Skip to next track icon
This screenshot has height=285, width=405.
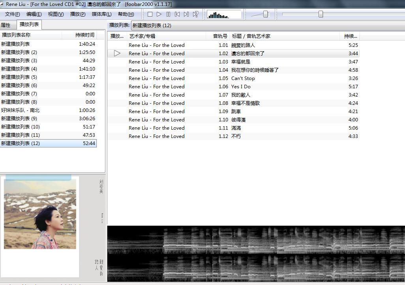point(186,14)
